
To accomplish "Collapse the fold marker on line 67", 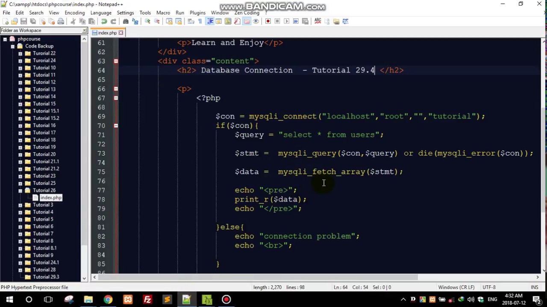I will click(116, 98).
